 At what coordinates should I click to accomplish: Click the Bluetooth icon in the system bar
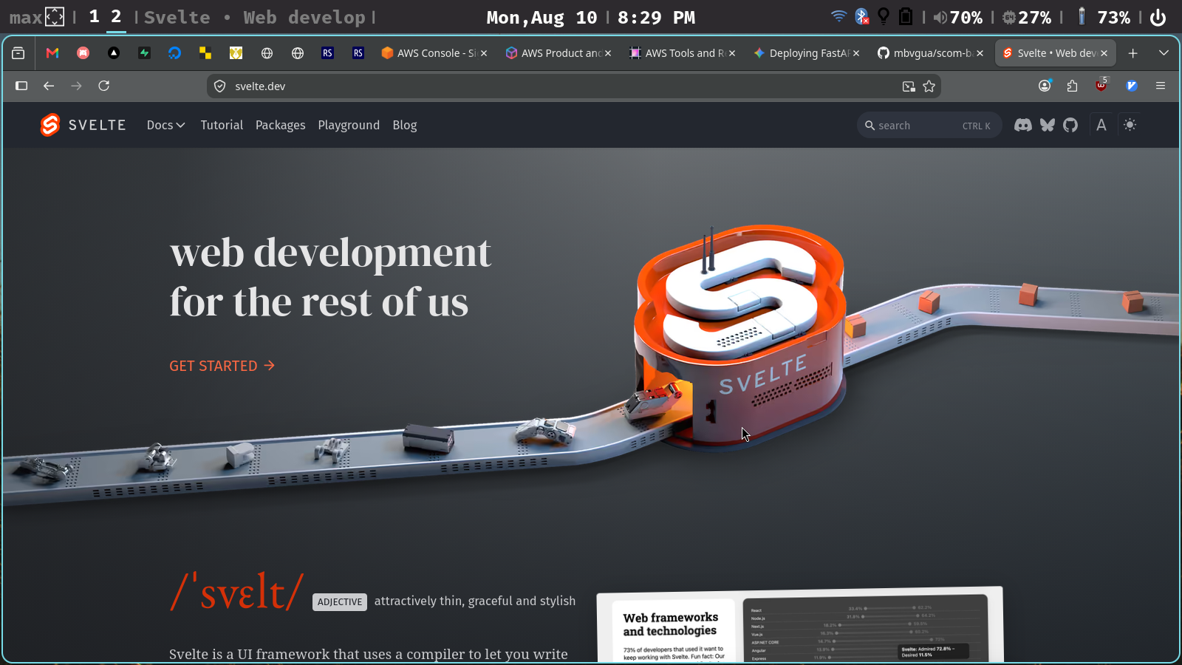tap(861, 16)
